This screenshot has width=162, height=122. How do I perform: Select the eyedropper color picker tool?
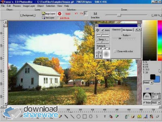click(60, 116)
